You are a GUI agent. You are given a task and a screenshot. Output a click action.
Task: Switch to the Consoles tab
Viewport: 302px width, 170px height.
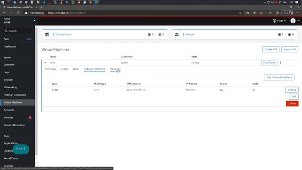point(115,69)
